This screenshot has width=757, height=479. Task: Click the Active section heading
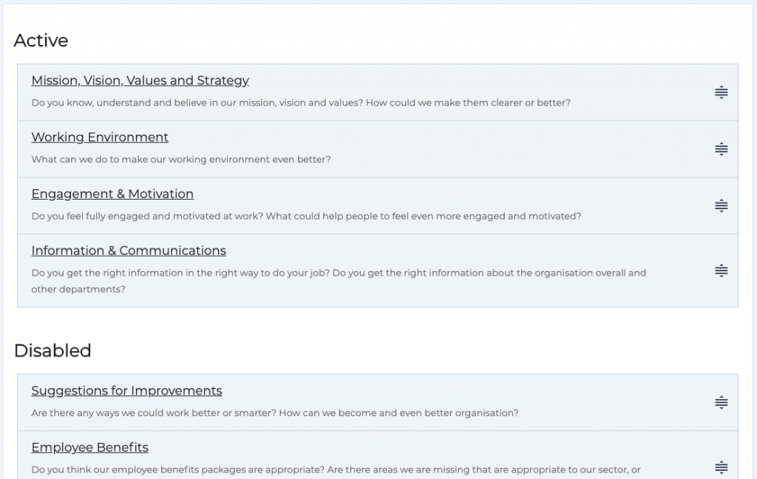pos(40,41)
